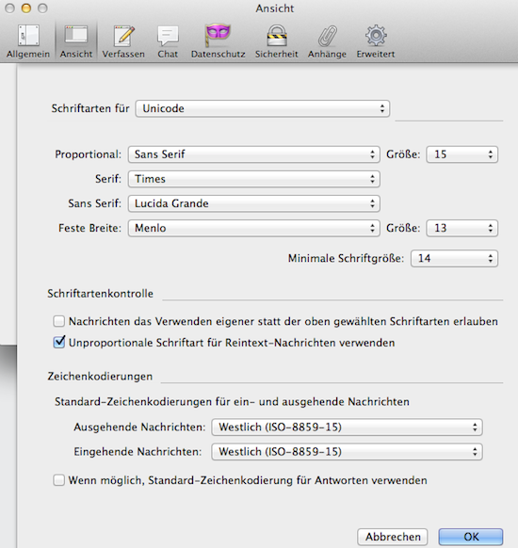
Task: Open Datenschutz mask icon settings
Action: click(219, 41)
